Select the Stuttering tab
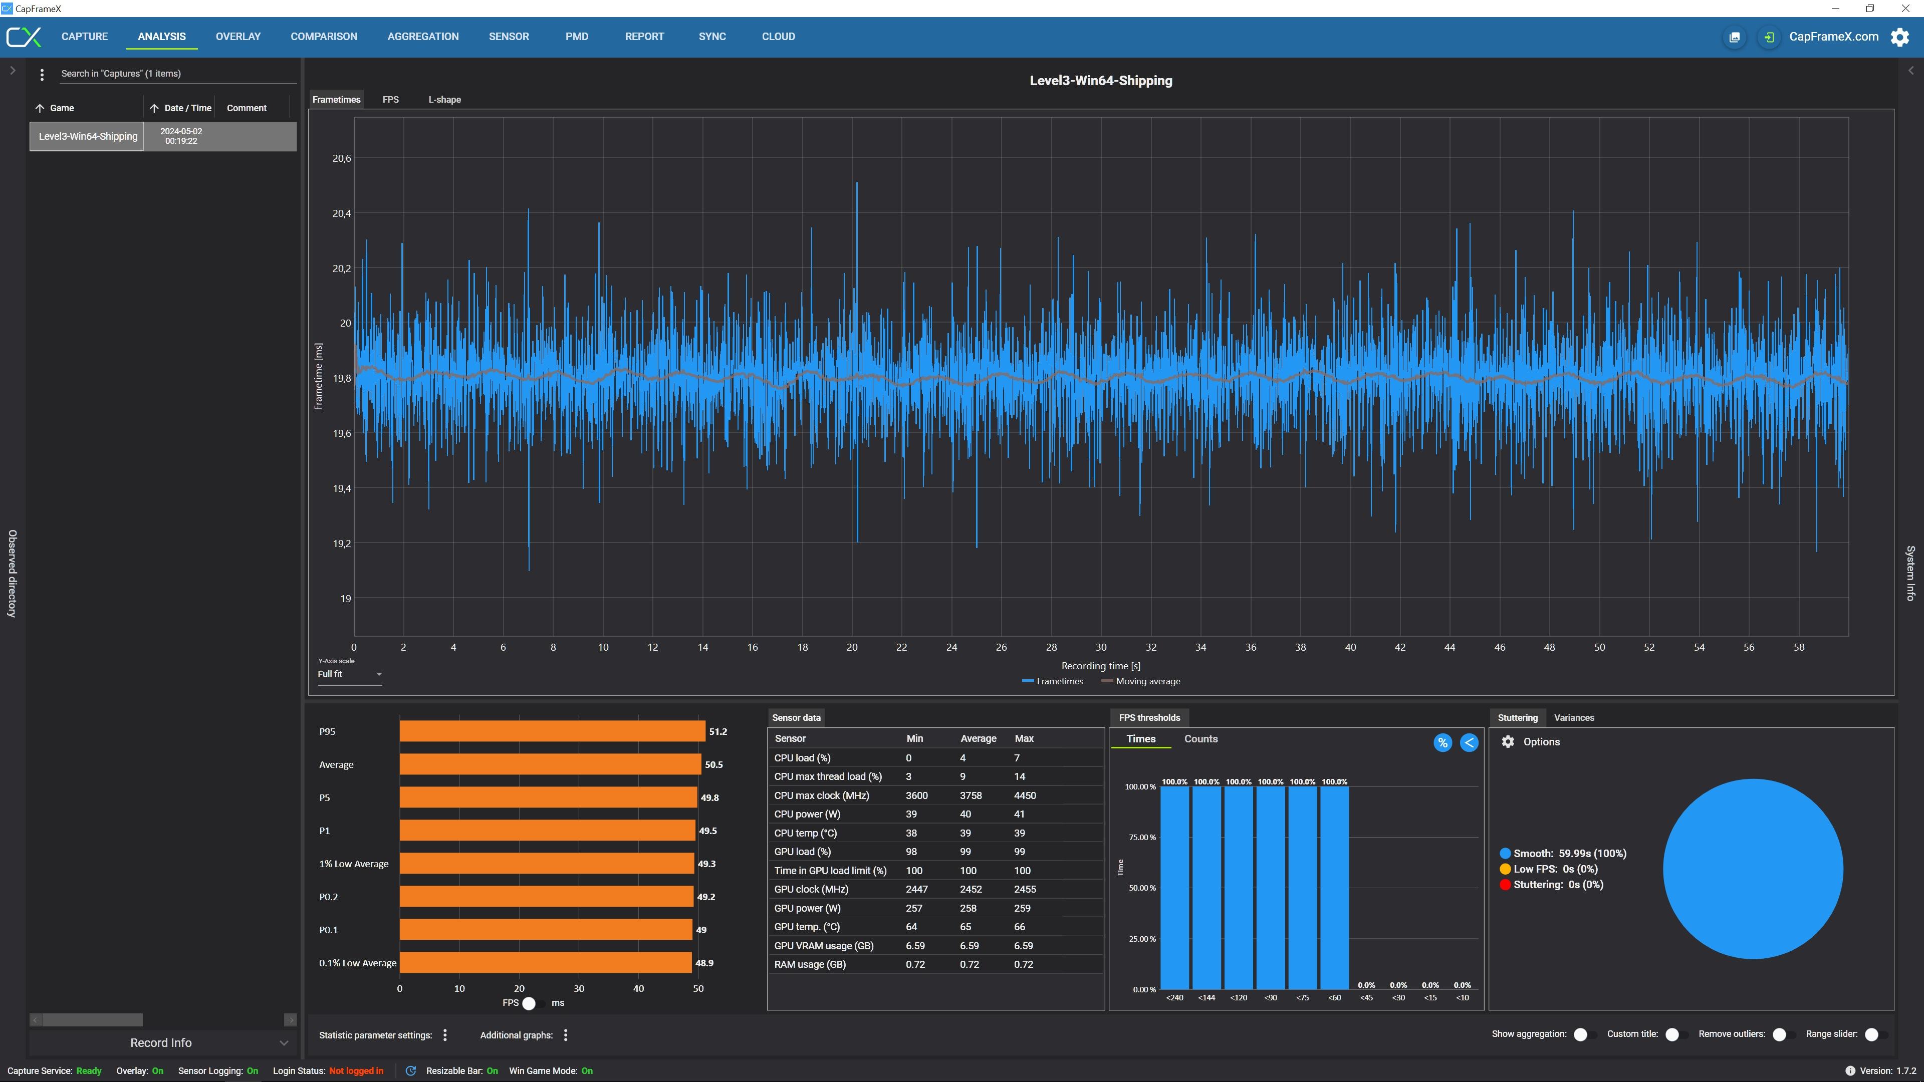This screenshot has height=1082, width=1924. coord(1517,718)
